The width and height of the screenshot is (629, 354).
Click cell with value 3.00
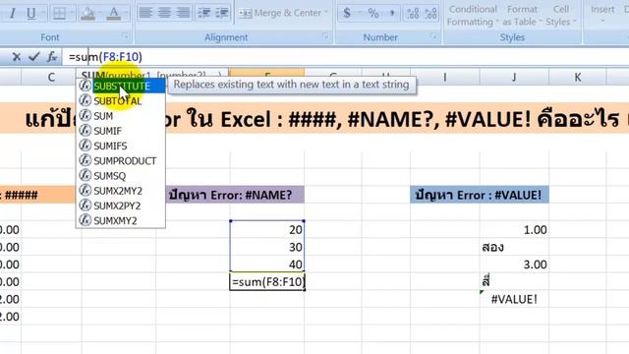click(514, 265)
